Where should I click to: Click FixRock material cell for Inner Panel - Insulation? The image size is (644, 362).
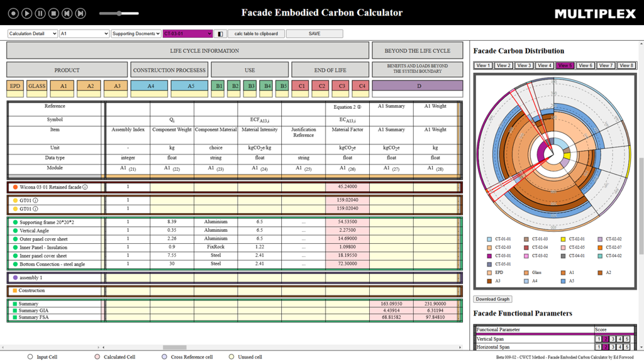point(216,247)
